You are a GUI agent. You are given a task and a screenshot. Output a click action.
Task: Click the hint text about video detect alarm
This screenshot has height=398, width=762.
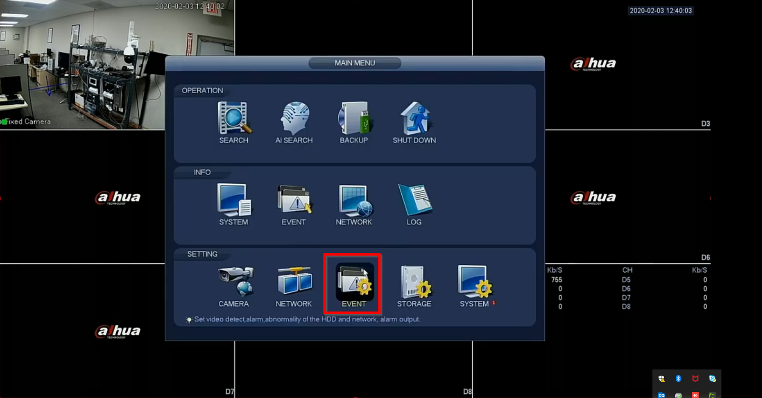pyautogui.click(x=307, y=319)
